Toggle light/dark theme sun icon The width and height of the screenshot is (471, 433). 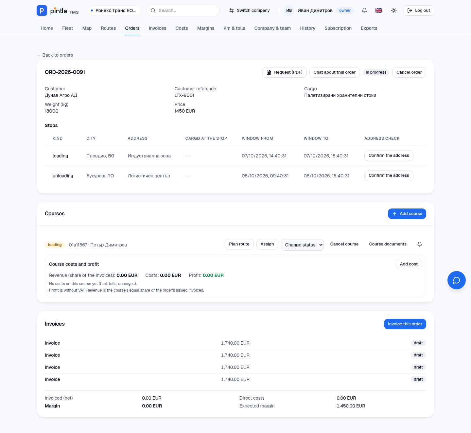pyautogui.click(x=394, y=10)
